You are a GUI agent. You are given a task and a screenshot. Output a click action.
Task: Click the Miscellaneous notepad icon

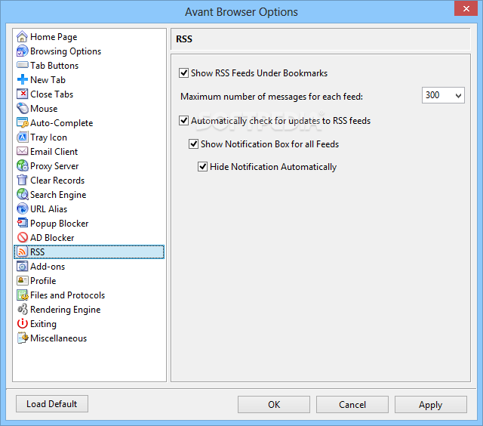click(22, 338)
